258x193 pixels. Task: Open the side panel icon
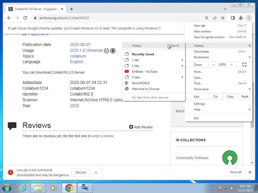tap(233, 18)
